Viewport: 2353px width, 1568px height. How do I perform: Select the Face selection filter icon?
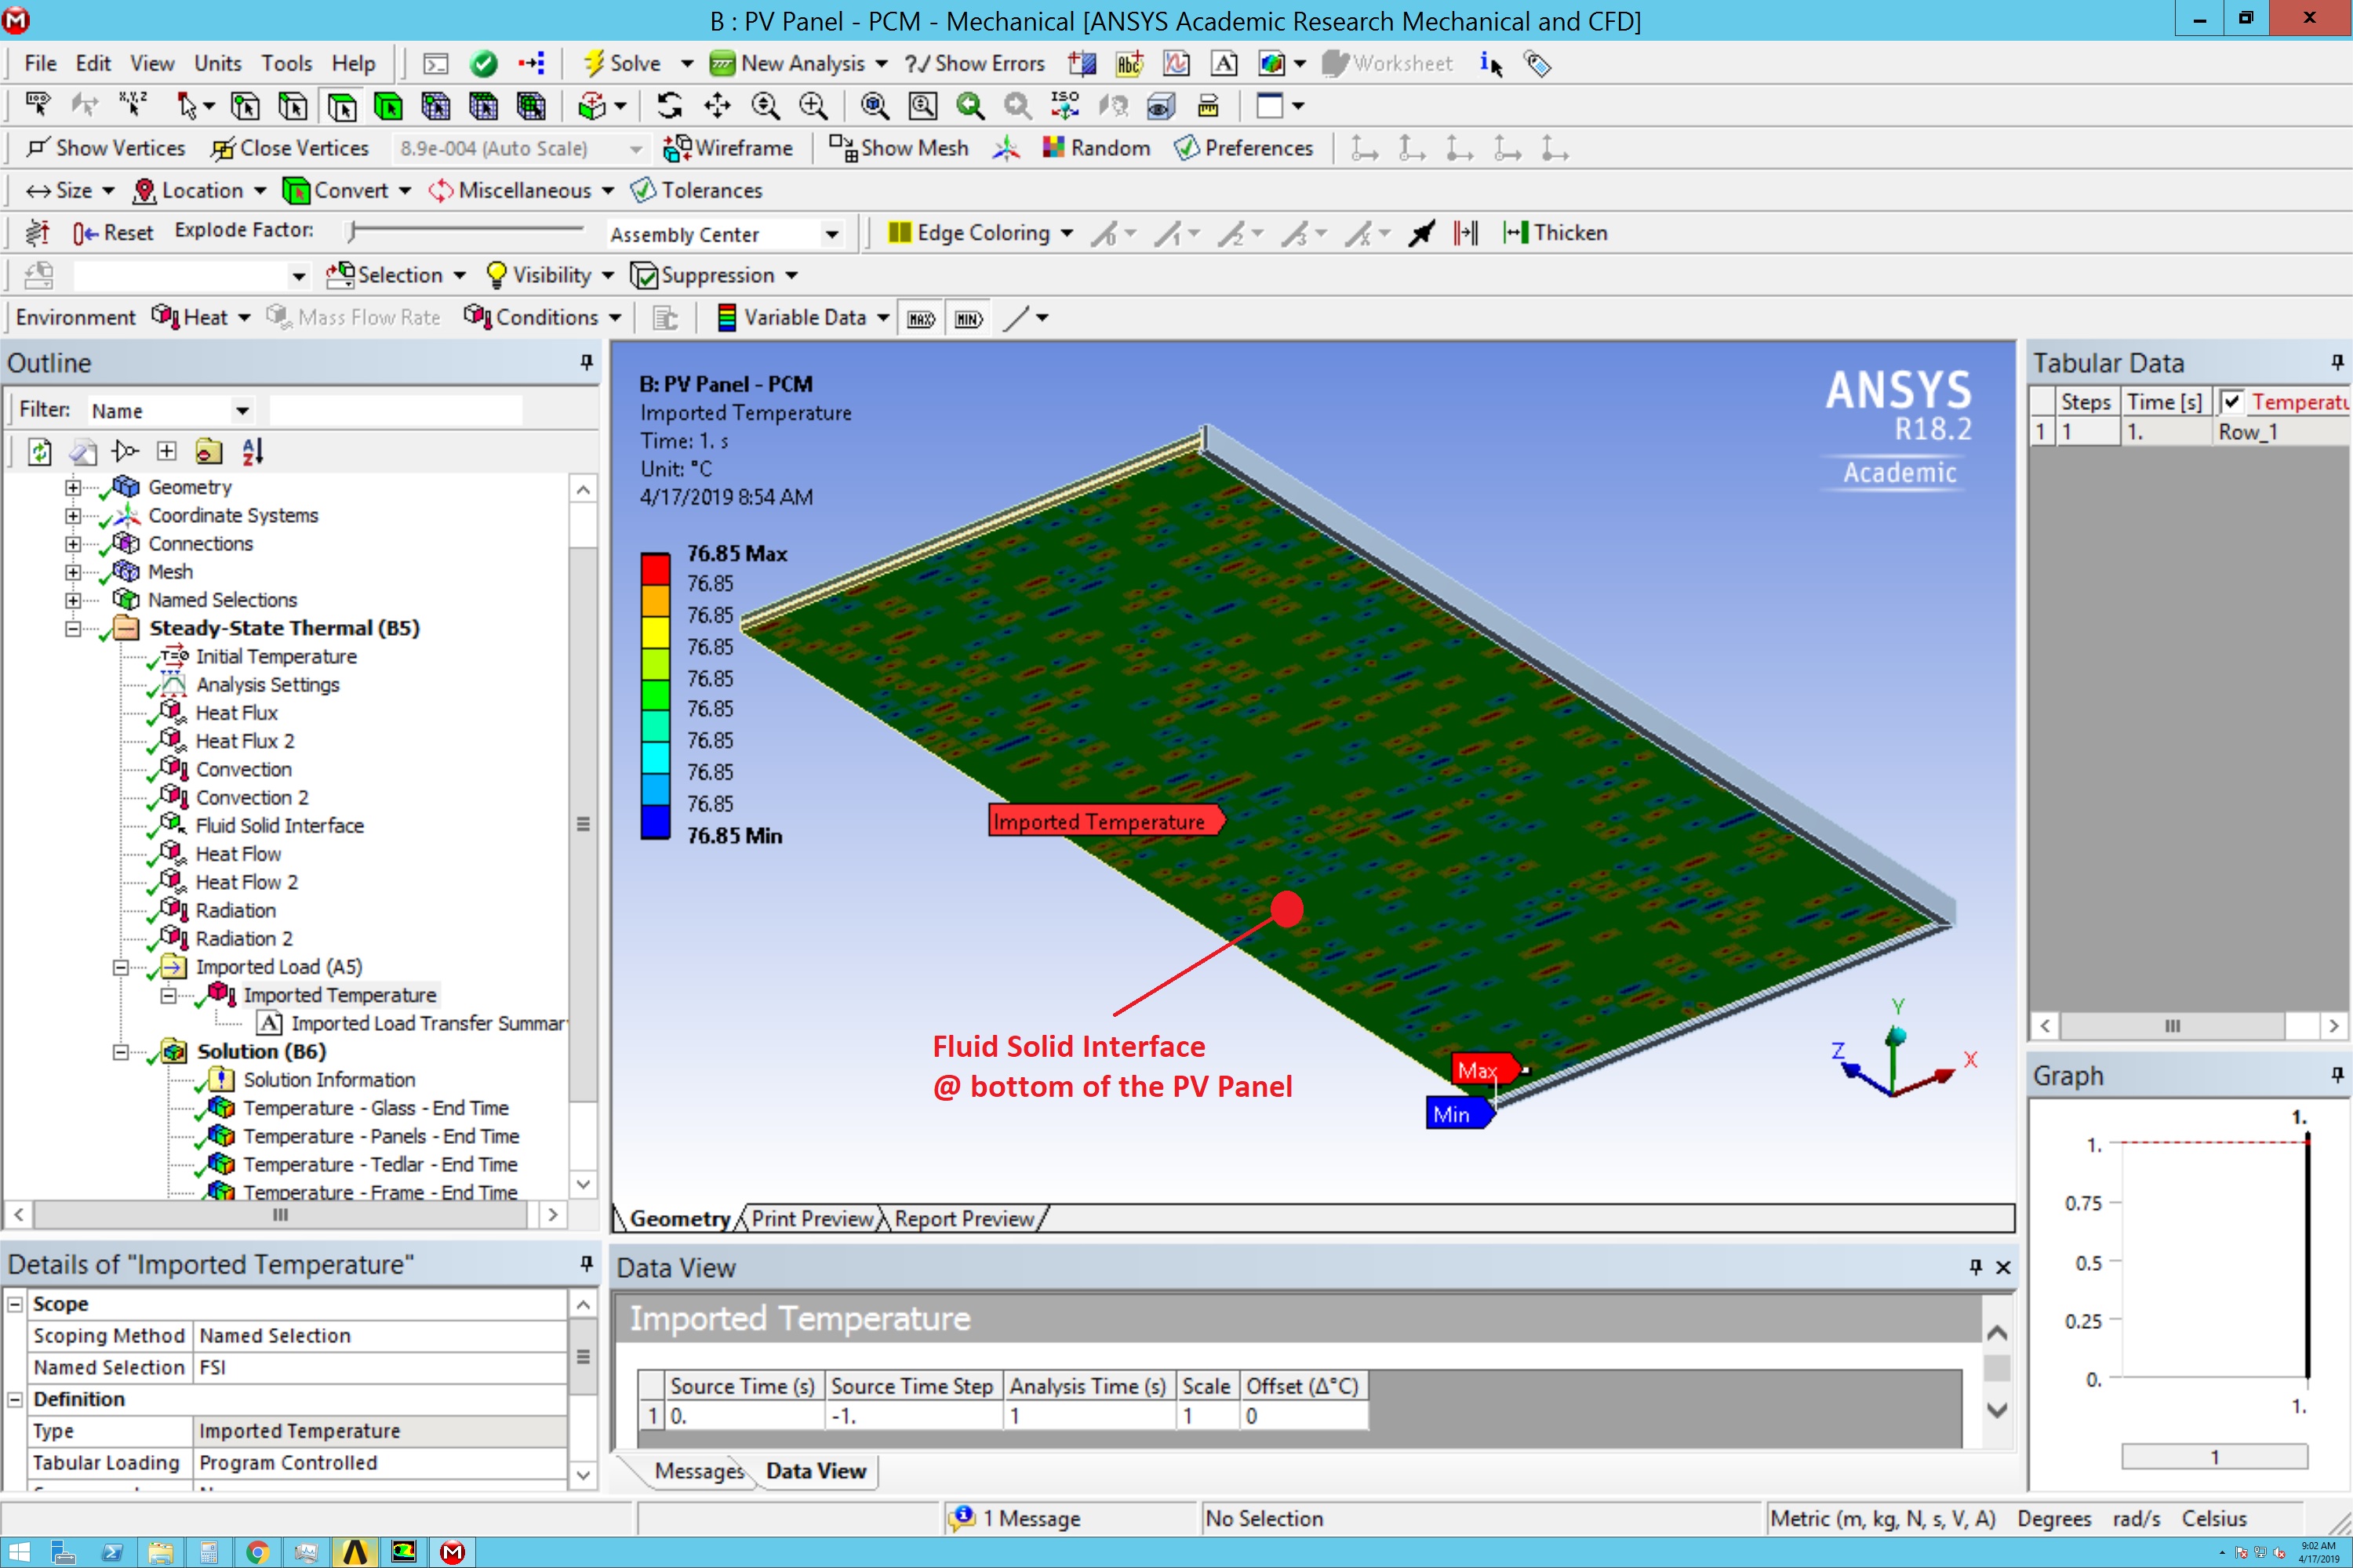coord(341,106)
